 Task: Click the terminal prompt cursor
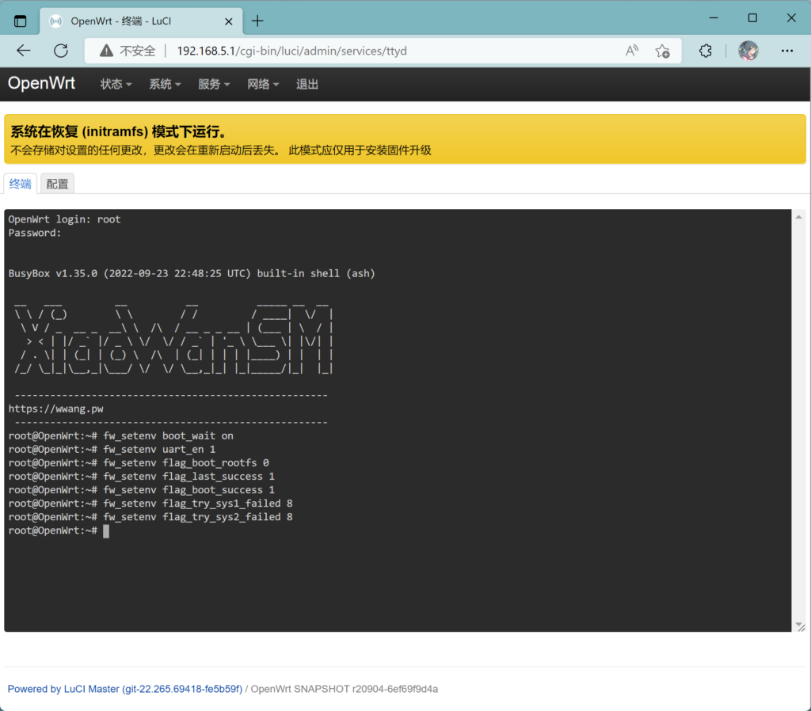tap(106, 531)
